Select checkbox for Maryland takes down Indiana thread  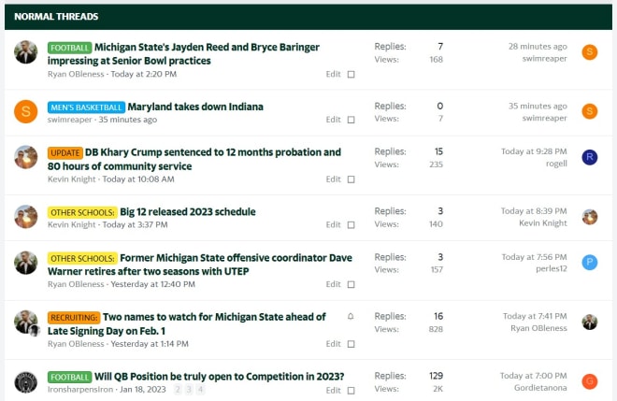pos(351,120)
